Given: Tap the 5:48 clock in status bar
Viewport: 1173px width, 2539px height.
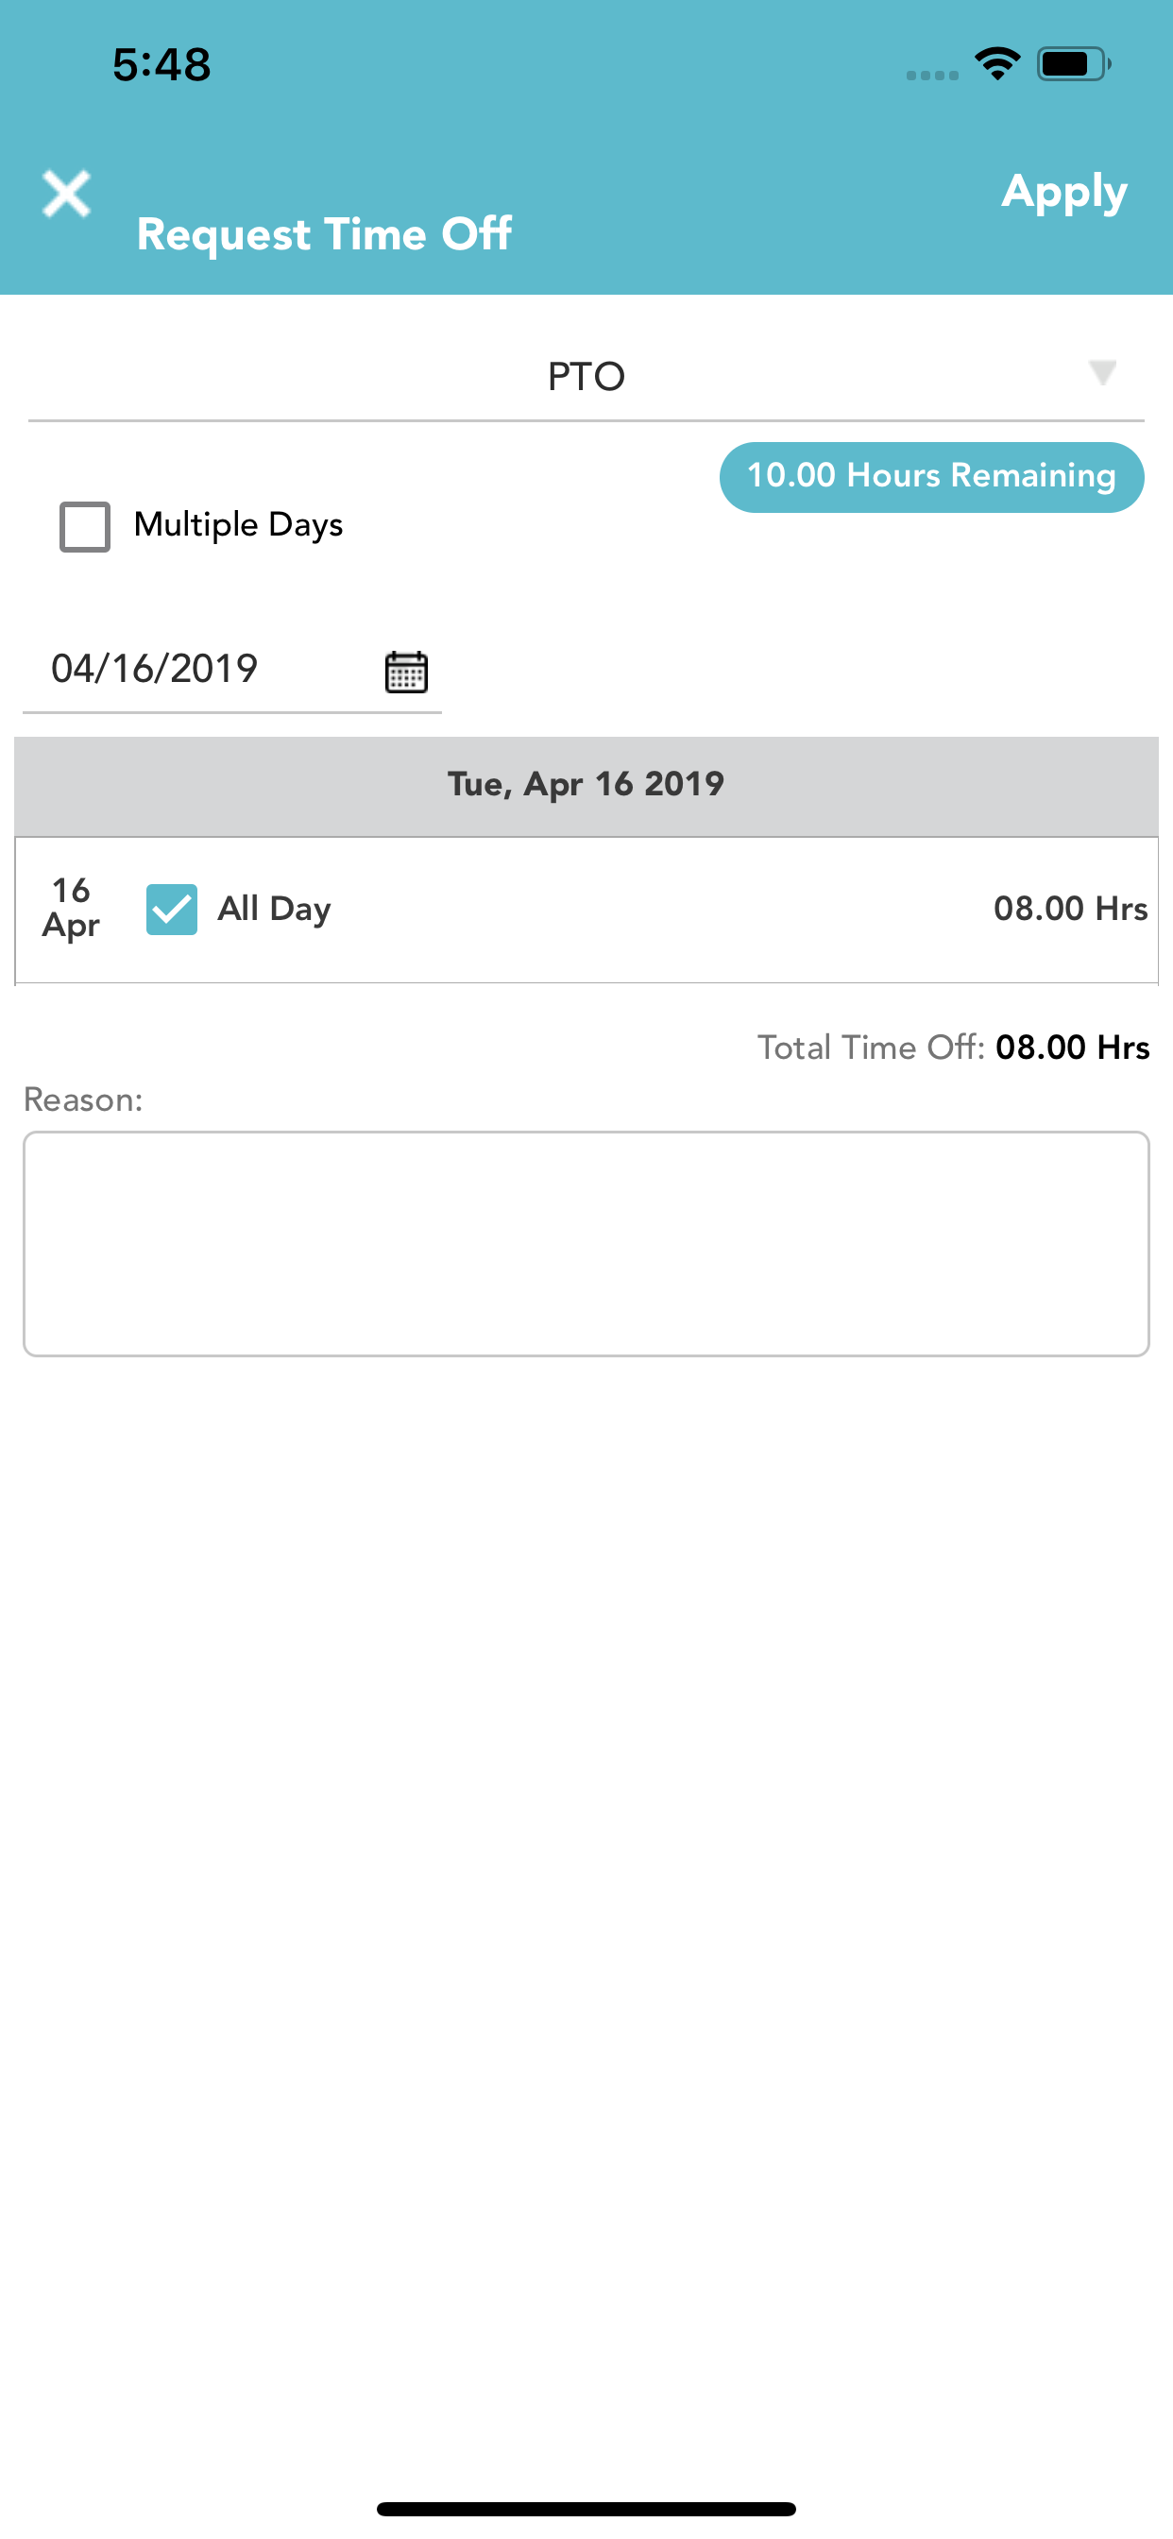Looking at the screenshot, I should click(161, 65).
